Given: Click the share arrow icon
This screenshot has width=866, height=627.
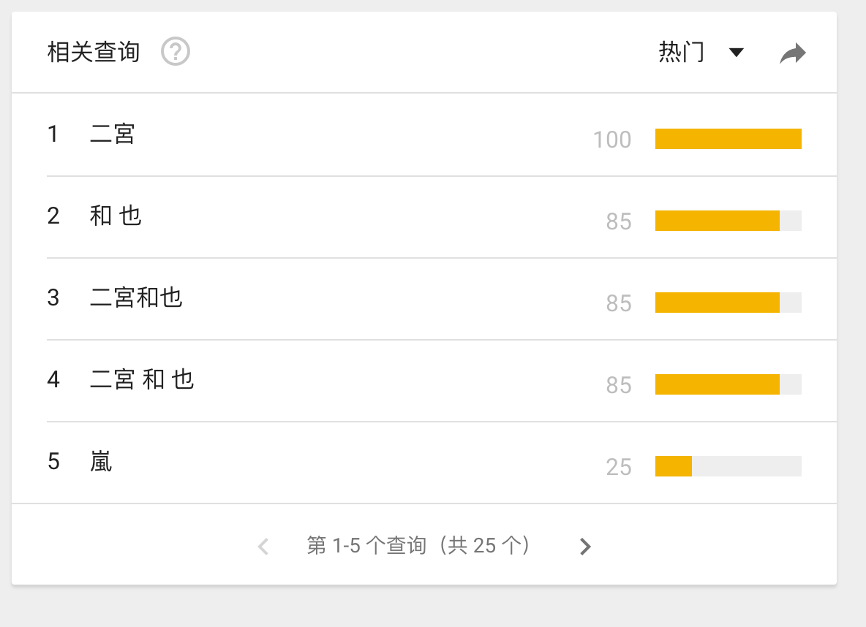Looking at the screenshot, I should point(792,53).
